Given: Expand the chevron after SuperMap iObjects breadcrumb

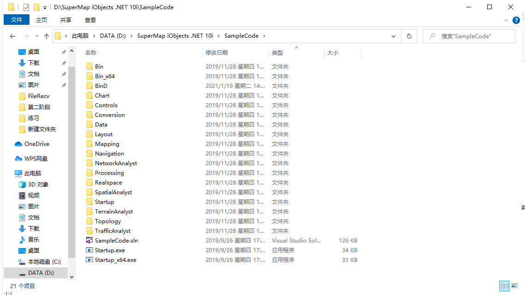Looking at the screenshot, I should click(218, 36).
